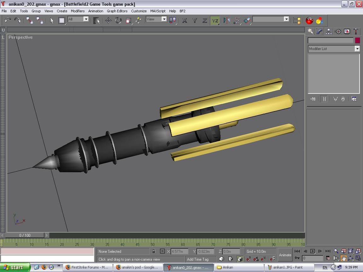Viewport: 363px width, 272px height.
Task: Select the Unlink Selection tool
Action: tap(40, 20)
